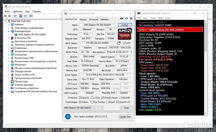Click GPU-Z refresh icon

pyautogui.click(x=127, y=19)
